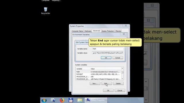
Task: Open the floppy disk taskbar application
Action: point(71,100)
